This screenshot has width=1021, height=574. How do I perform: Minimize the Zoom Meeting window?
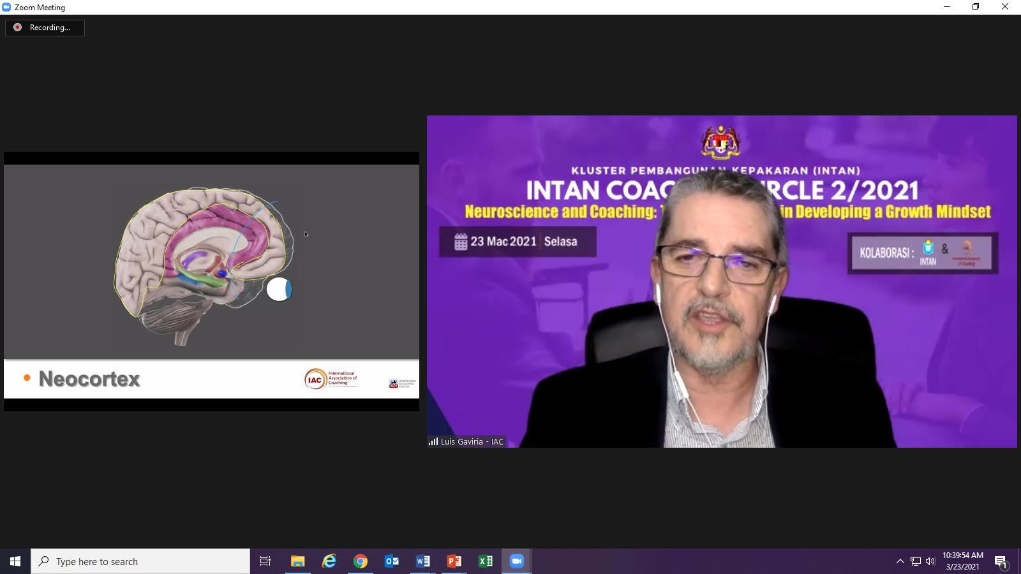click(x=947, y=7)
